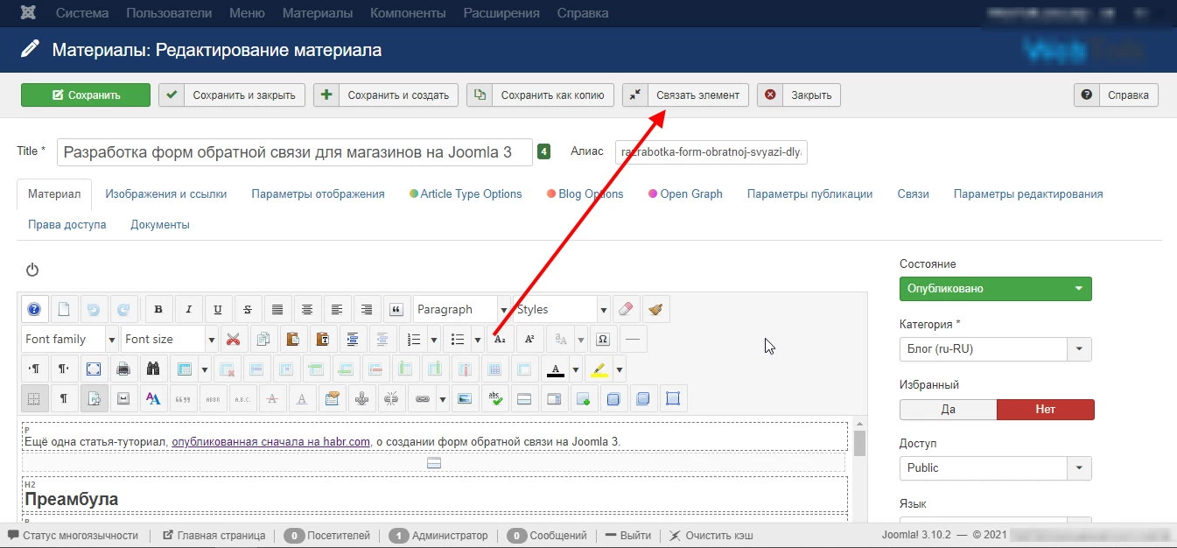The height and width of the screenshot is (548, 1177).
Task: Click the anchor icon
Action: [361, 398]
